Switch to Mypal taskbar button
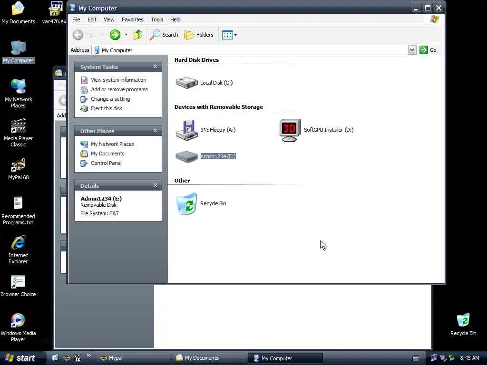The height and width of the screenshot is (365, 487). (x=134, y=358)
